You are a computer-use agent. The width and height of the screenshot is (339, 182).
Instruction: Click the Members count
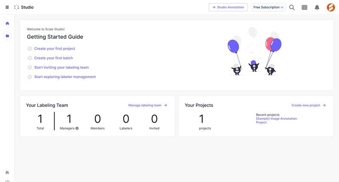[x=98, y=119]
